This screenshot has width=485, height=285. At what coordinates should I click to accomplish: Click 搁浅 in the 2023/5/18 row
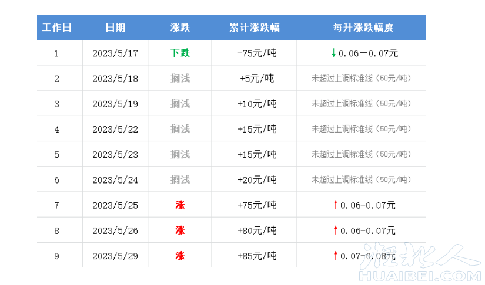(x=180, y=79)
